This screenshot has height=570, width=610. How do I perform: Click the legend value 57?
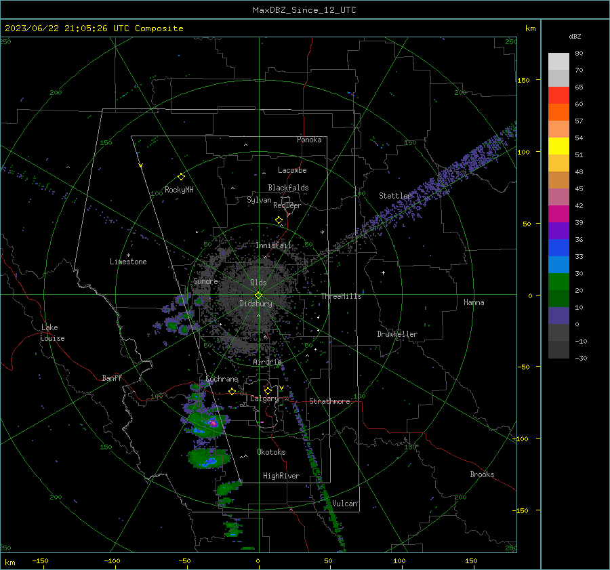click(x=579, y=121)
